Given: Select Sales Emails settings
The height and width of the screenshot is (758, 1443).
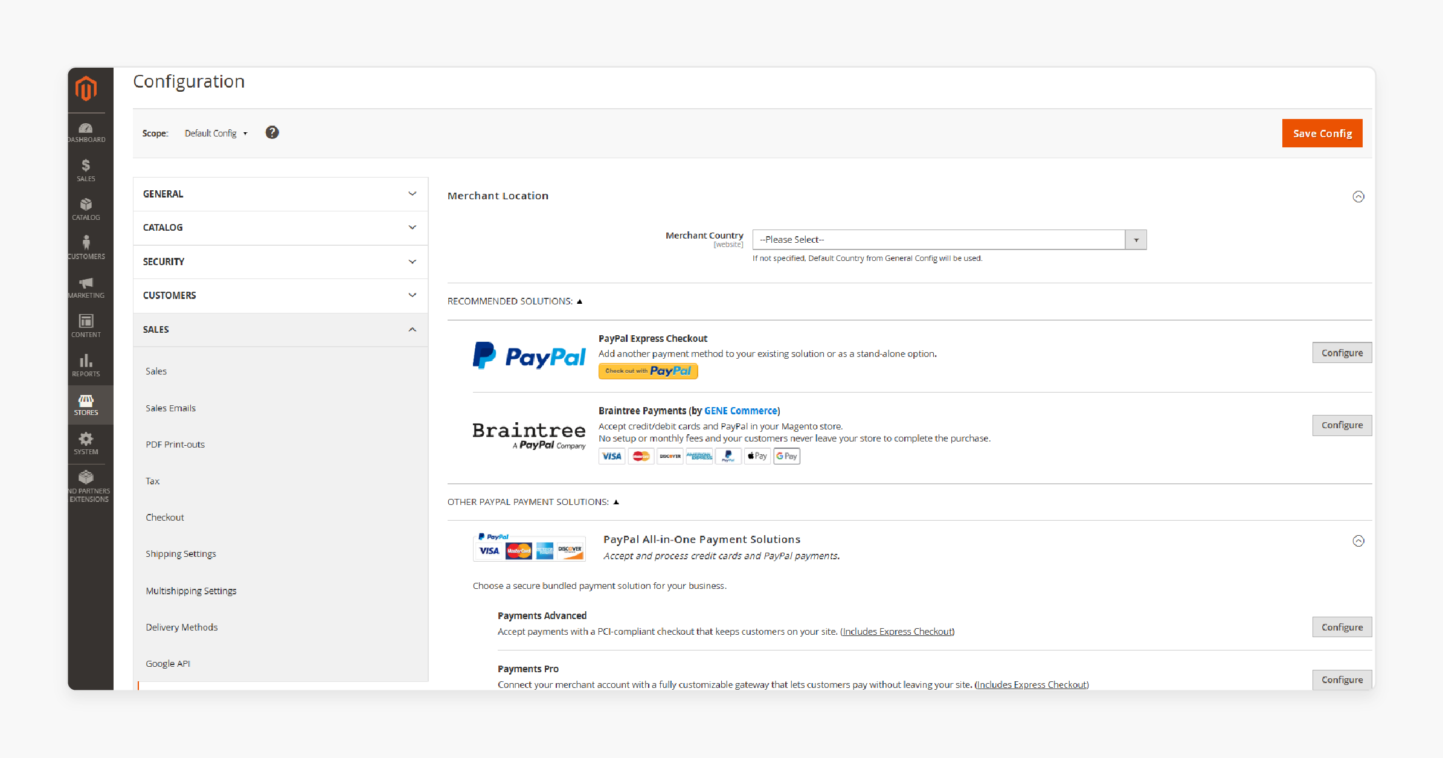Looking at the screenshot, I should 170,408.
